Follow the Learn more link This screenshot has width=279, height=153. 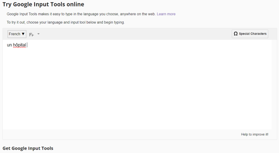tap(166, 14)
